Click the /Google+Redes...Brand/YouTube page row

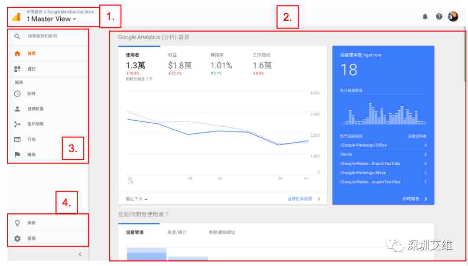tap(383, 163)
